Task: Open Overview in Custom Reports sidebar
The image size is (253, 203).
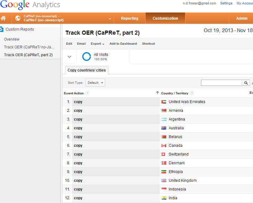Action: pyautogui.click(x=12, y=39)
